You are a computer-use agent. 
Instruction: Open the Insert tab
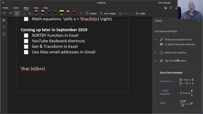(x=16, y=8)
